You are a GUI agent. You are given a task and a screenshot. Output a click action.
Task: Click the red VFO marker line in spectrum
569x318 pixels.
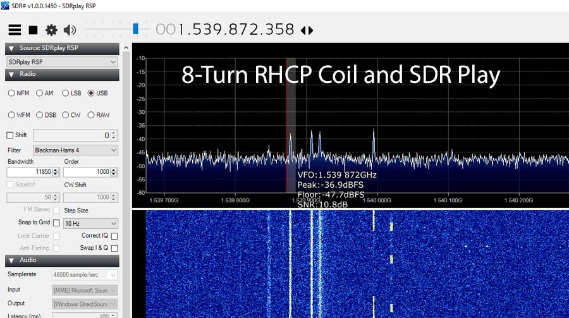click(x=286, y=125)
